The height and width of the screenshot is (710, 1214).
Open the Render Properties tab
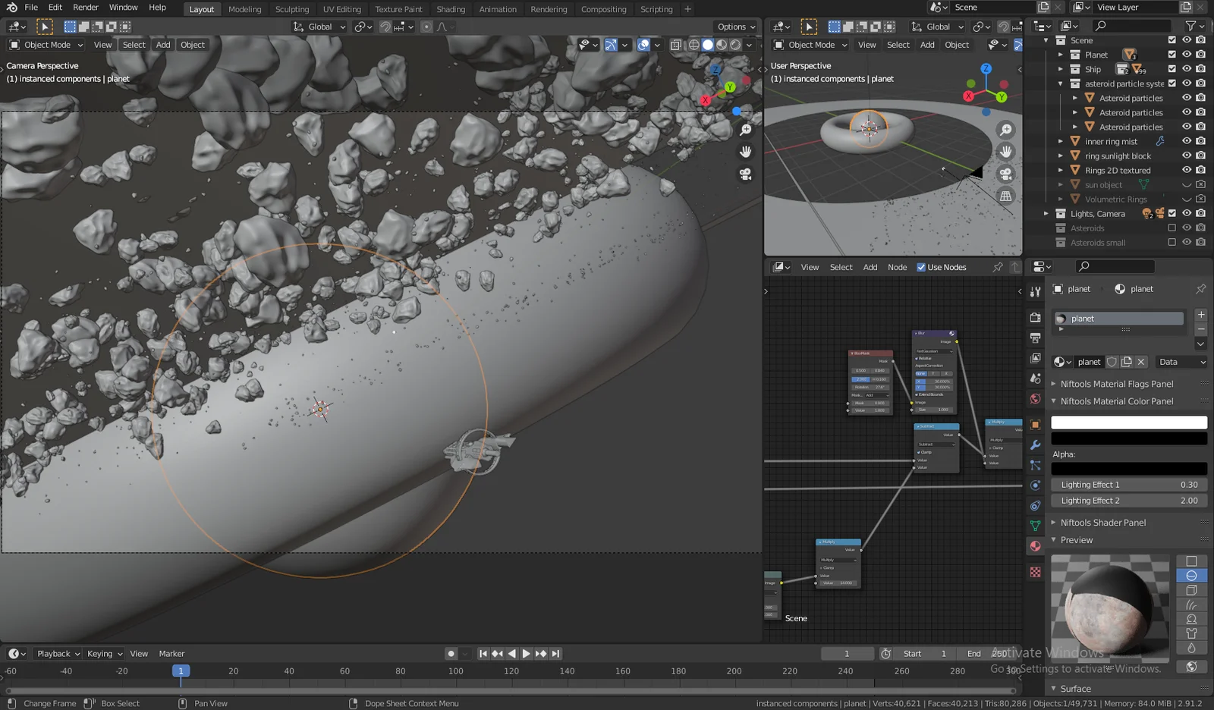pos(1036,317)
